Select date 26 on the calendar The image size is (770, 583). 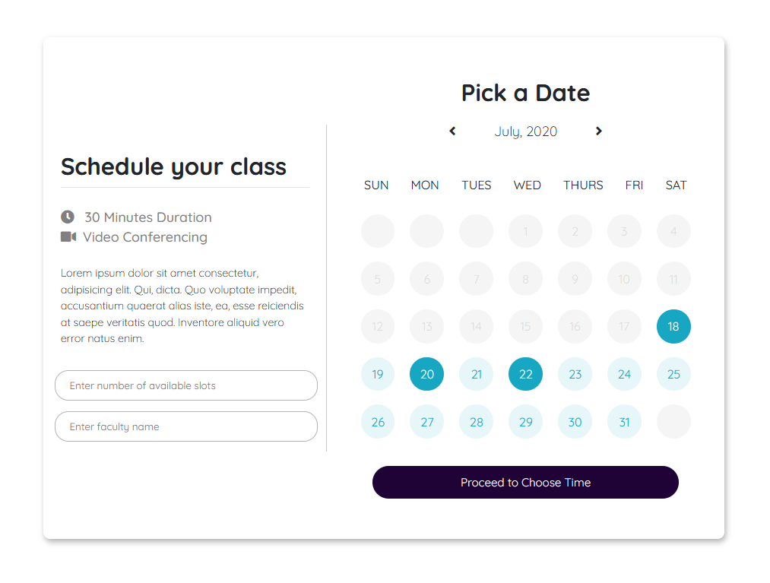(378, 422)
